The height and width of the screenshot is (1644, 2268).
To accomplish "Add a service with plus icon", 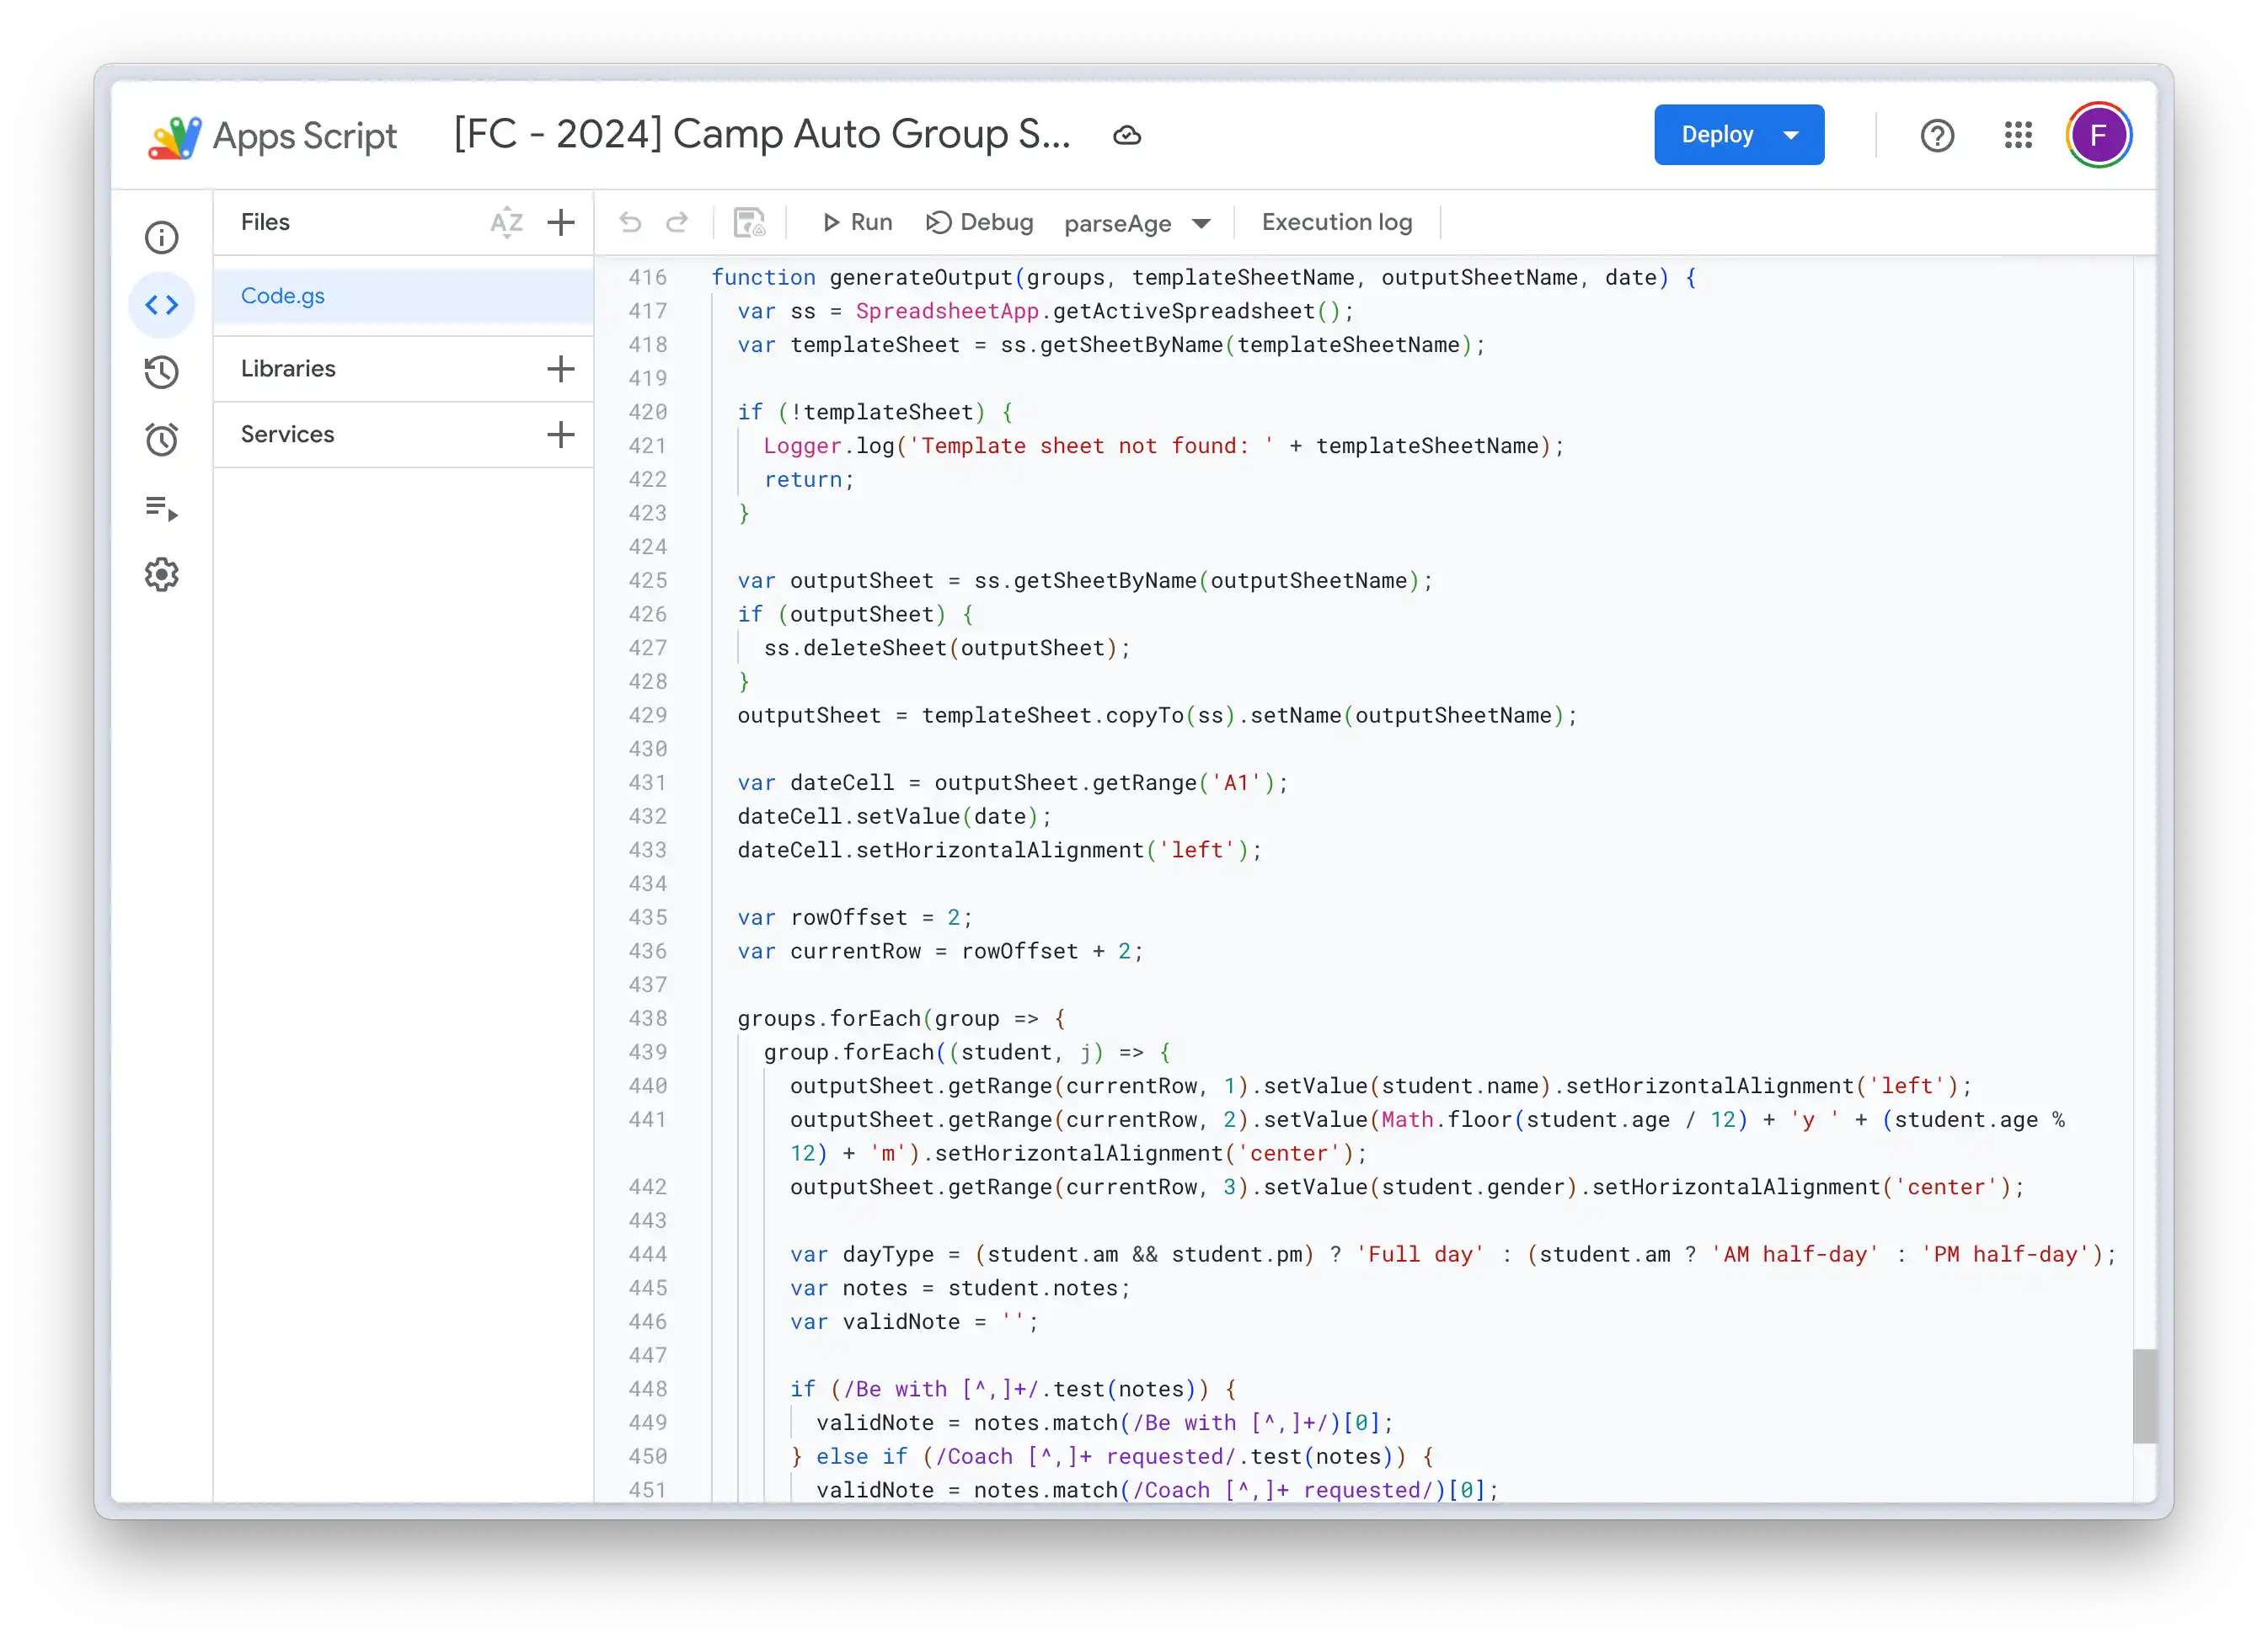I will click(561, 434).
